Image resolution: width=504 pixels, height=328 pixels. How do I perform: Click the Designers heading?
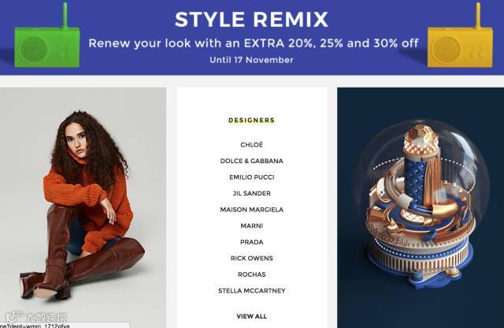pyautogui.click(x=251, y=121)
